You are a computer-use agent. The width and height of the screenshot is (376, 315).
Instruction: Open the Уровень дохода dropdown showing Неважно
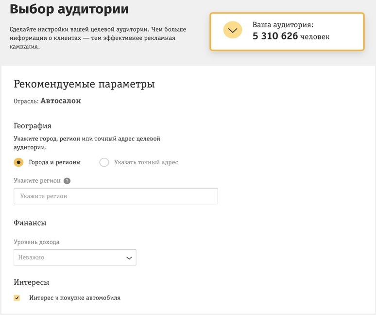75,258
